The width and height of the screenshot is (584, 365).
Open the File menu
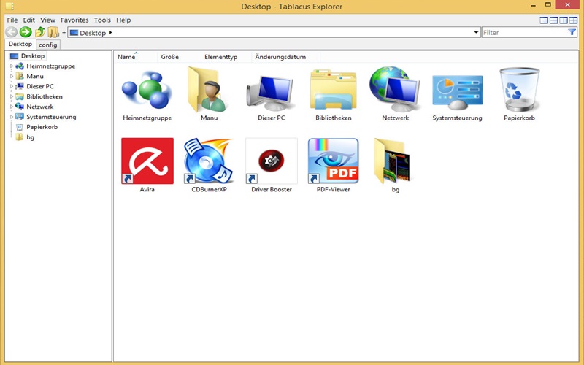click(12, 20)
